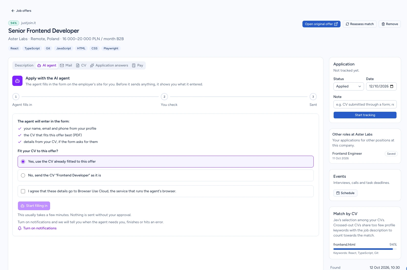Click the robot icon in Start filling in
This screenshot has height=270, width=407.
coord(22,206)
